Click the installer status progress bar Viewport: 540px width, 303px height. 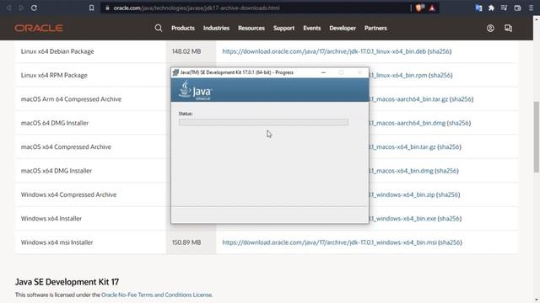(263, 122)
